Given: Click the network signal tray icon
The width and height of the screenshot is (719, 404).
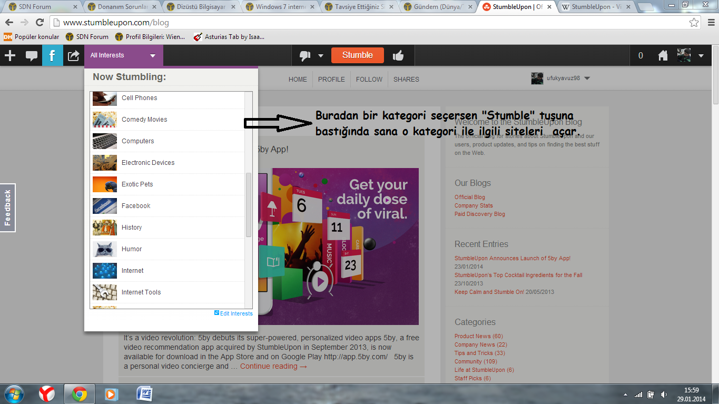Looking at the screenshot, I should (638, 394).
